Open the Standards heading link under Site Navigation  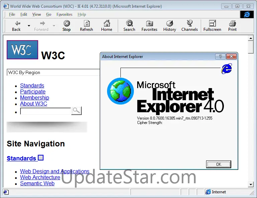point(21,158)
